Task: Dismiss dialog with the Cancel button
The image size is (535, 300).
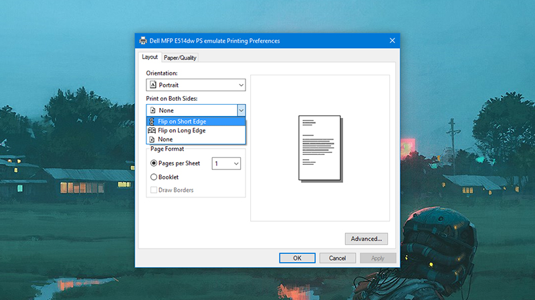Action: coord(338,258)
